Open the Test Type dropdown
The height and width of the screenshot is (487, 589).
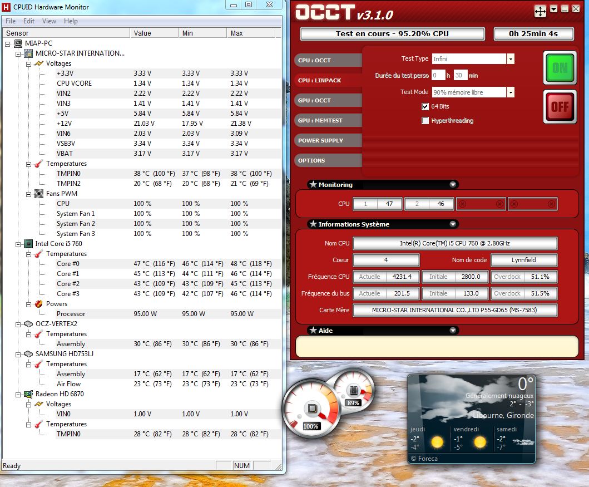(x=510, y=59)
